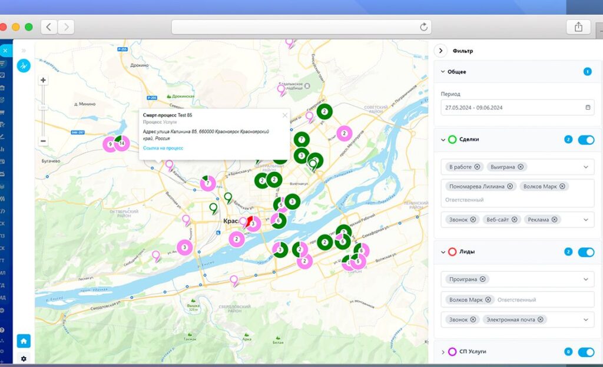
Task: Open the "Ссылка на процесс" link
Action: [163, 148]
